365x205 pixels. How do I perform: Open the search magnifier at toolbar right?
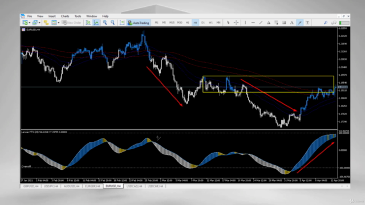(326, 23)
